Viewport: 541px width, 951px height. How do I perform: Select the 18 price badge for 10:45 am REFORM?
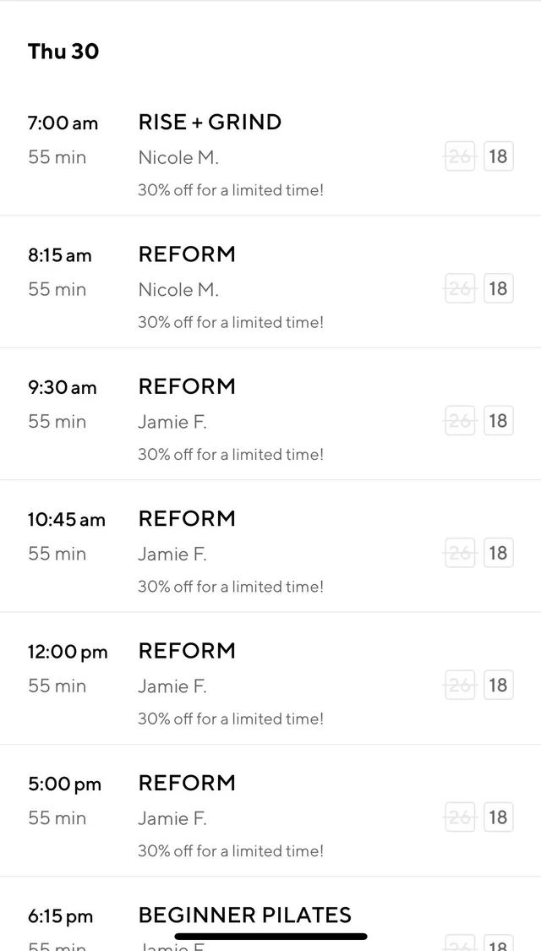(499, 552)
